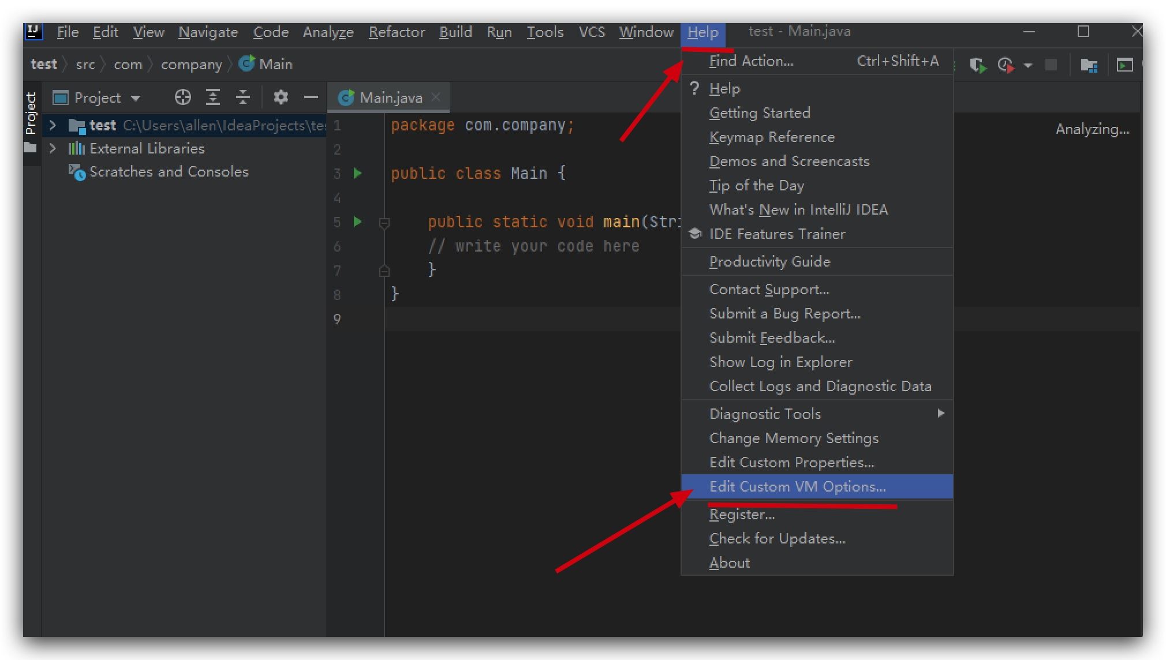The height and width of the screenshot is (660, 1166).
Task: Open Project panel gear settings
Action: coord(281,97)
